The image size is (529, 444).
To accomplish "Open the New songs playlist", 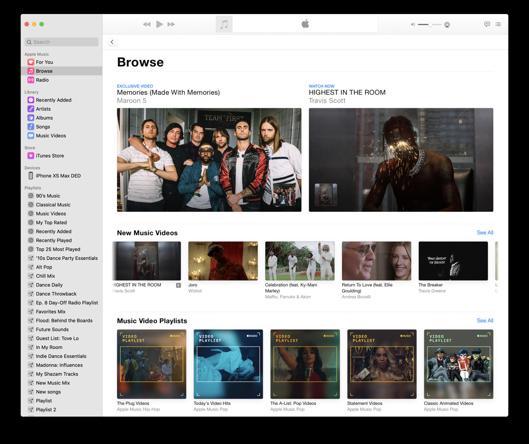I will tap(61, 392).
